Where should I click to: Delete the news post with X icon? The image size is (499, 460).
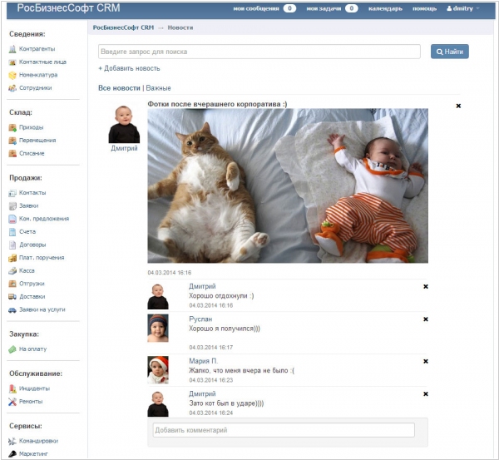[458, 106]
